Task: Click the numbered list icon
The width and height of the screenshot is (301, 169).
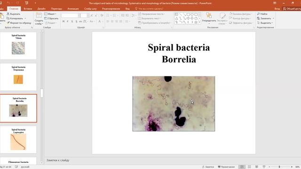Action: coord(114,15)
